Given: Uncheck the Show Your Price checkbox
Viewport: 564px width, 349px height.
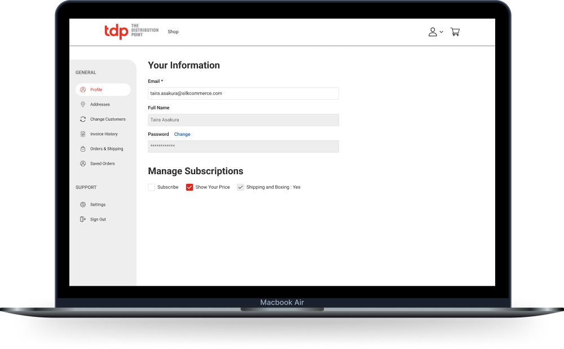Looking at the screenshot, I should 190,187.
